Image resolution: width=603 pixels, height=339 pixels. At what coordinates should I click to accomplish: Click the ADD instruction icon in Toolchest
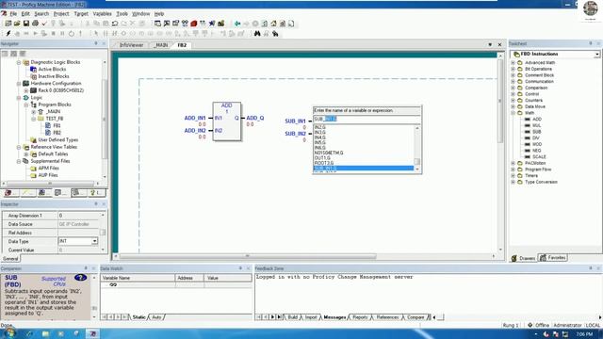point(528,120)
